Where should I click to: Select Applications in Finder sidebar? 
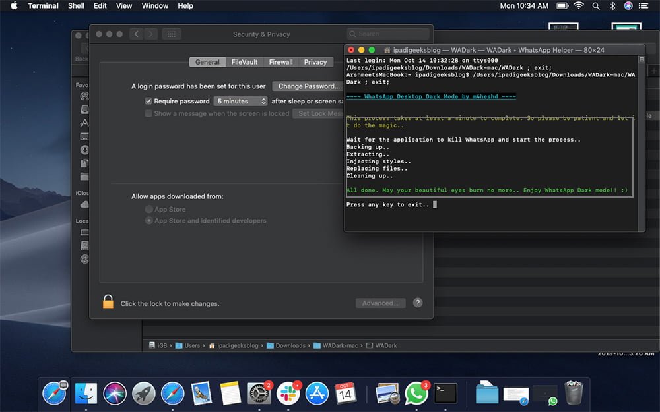click(x=84, y=123)
